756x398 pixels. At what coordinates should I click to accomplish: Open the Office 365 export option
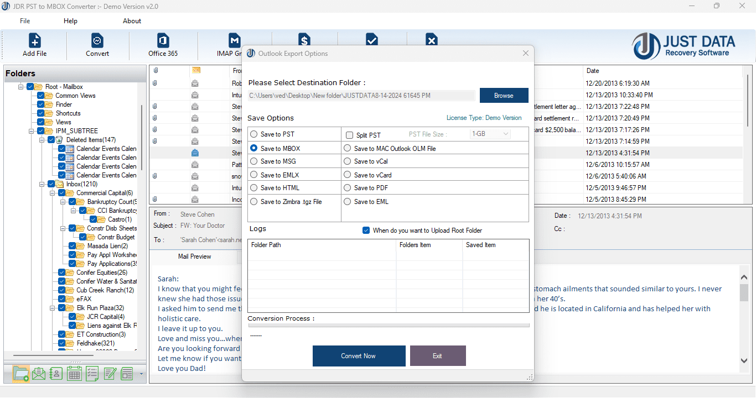point(163,45)
